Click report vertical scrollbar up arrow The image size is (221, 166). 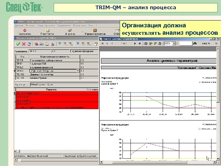pyautogui.click(x=218, y=48)
